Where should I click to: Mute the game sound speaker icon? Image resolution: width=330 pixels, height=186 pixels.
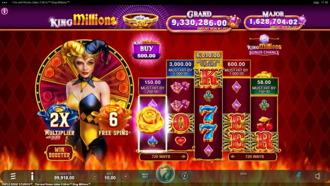tap(318, 176)
